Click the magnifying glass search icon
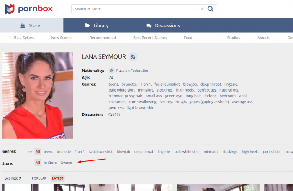This screenshot has height=191, width=293. (211, 9)
